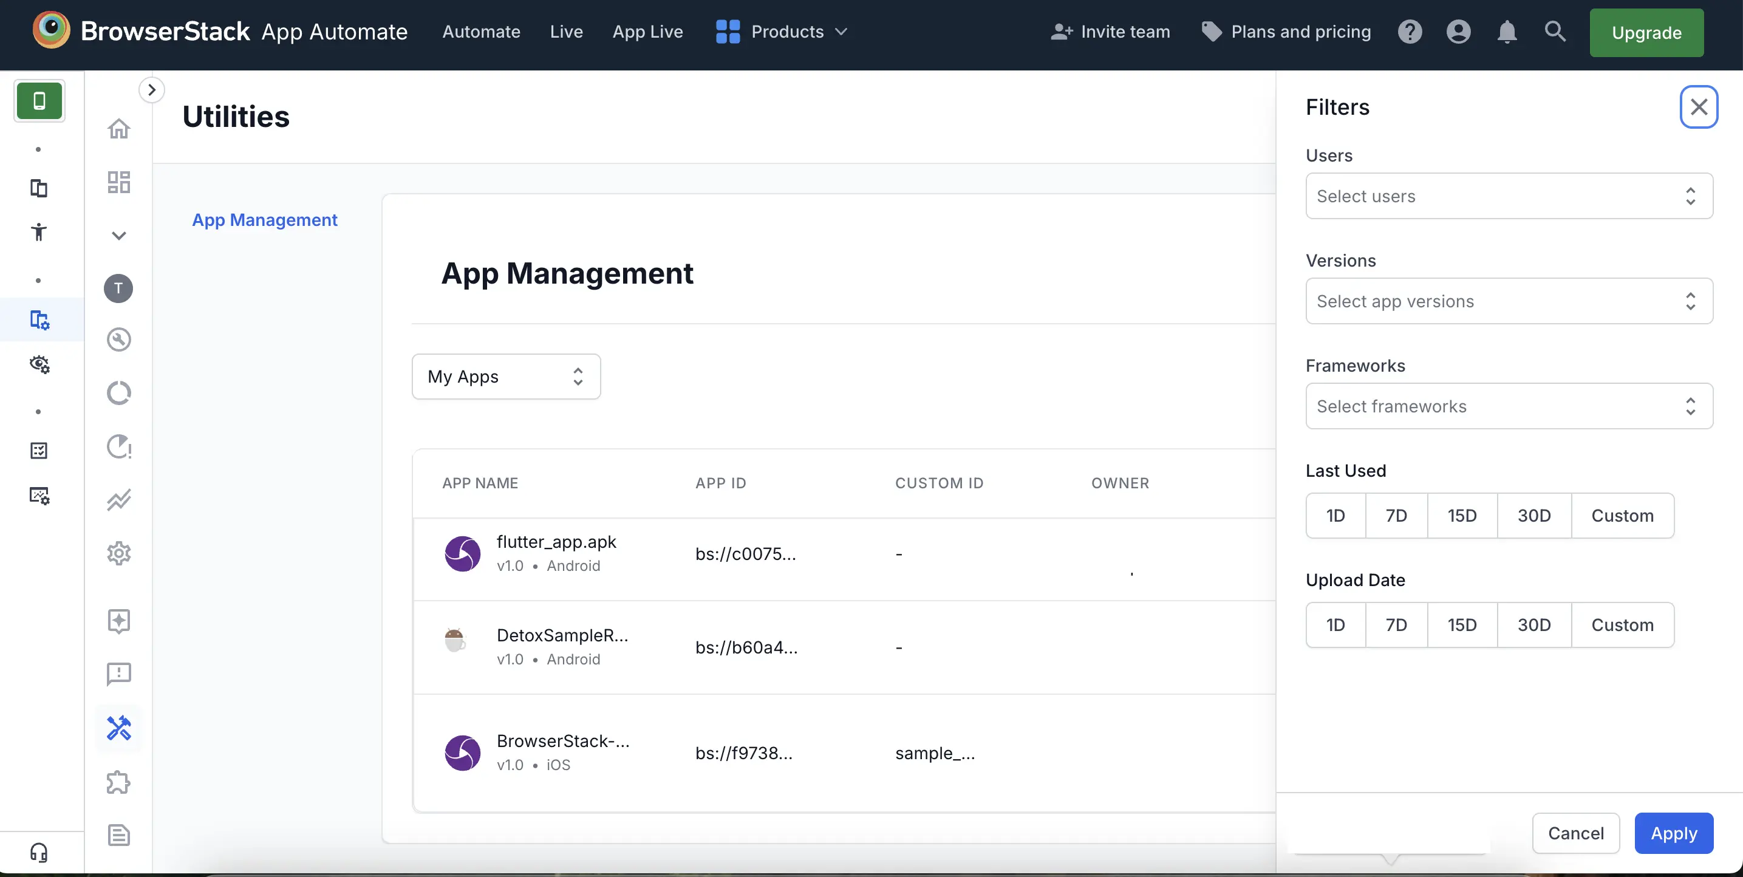This screenshot has width=1743, height=877.
Task: Choose 1D under Last Used
Action: coord(1335,515)
